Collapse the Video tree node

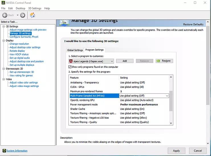pyautogui.click(x=4, y=79)
